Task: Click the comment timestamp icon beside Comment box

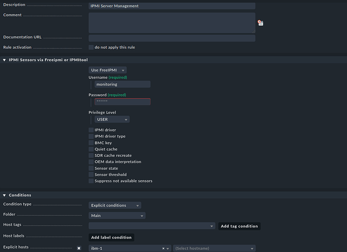Action: [260, 23]
